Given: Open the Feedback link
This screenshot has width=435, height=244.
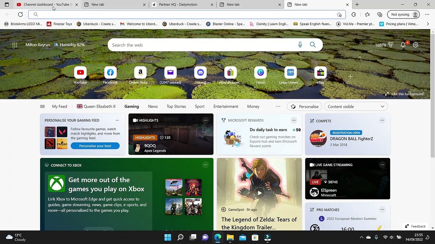Looking at the screenshot, I should tap(415, 226).
